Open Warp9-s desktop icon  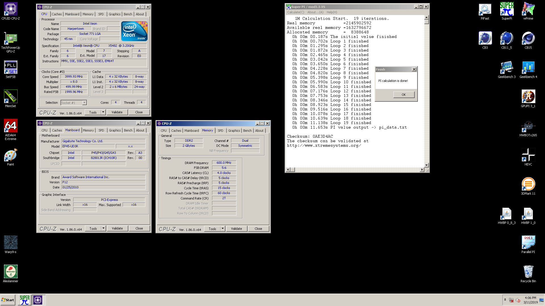click(x=11, y=245)
